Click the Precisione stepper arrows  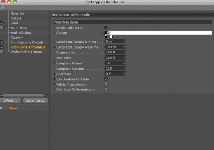124,58
